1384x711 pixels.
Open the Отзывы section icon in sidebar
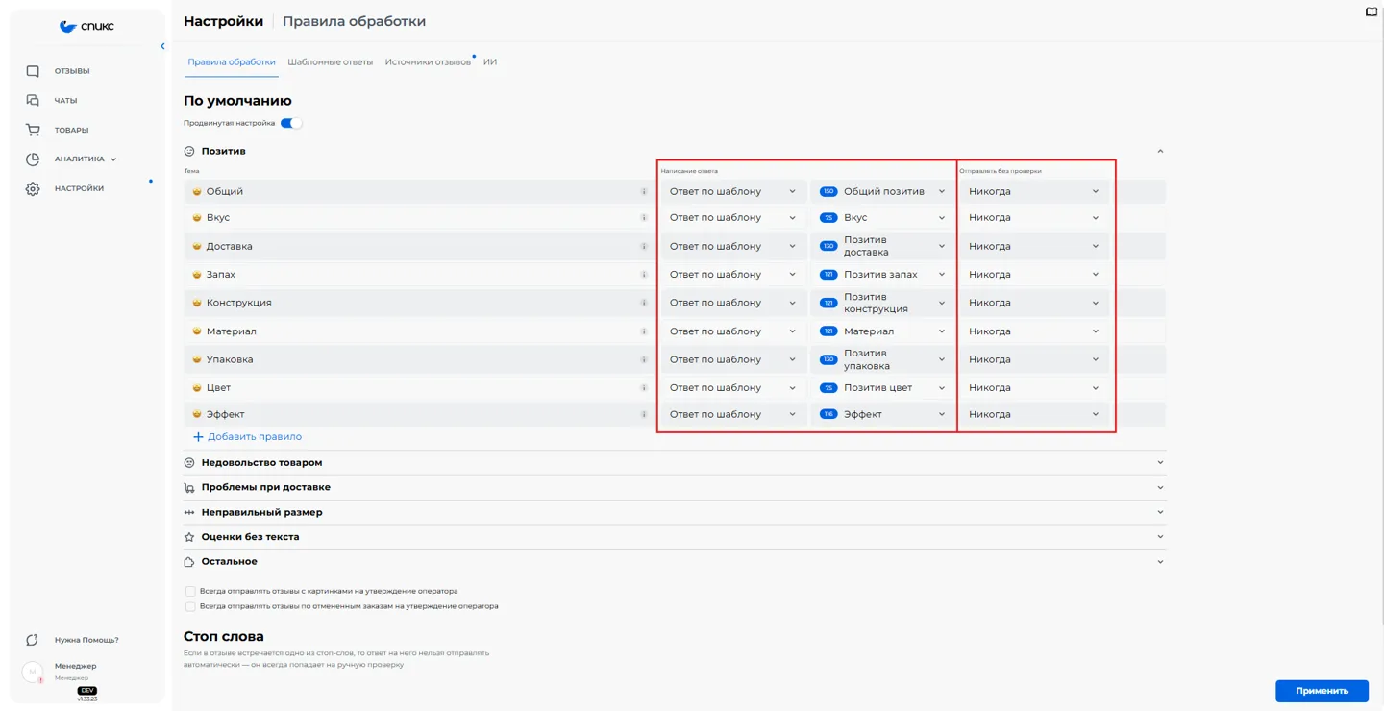click(x=33, y=71)
